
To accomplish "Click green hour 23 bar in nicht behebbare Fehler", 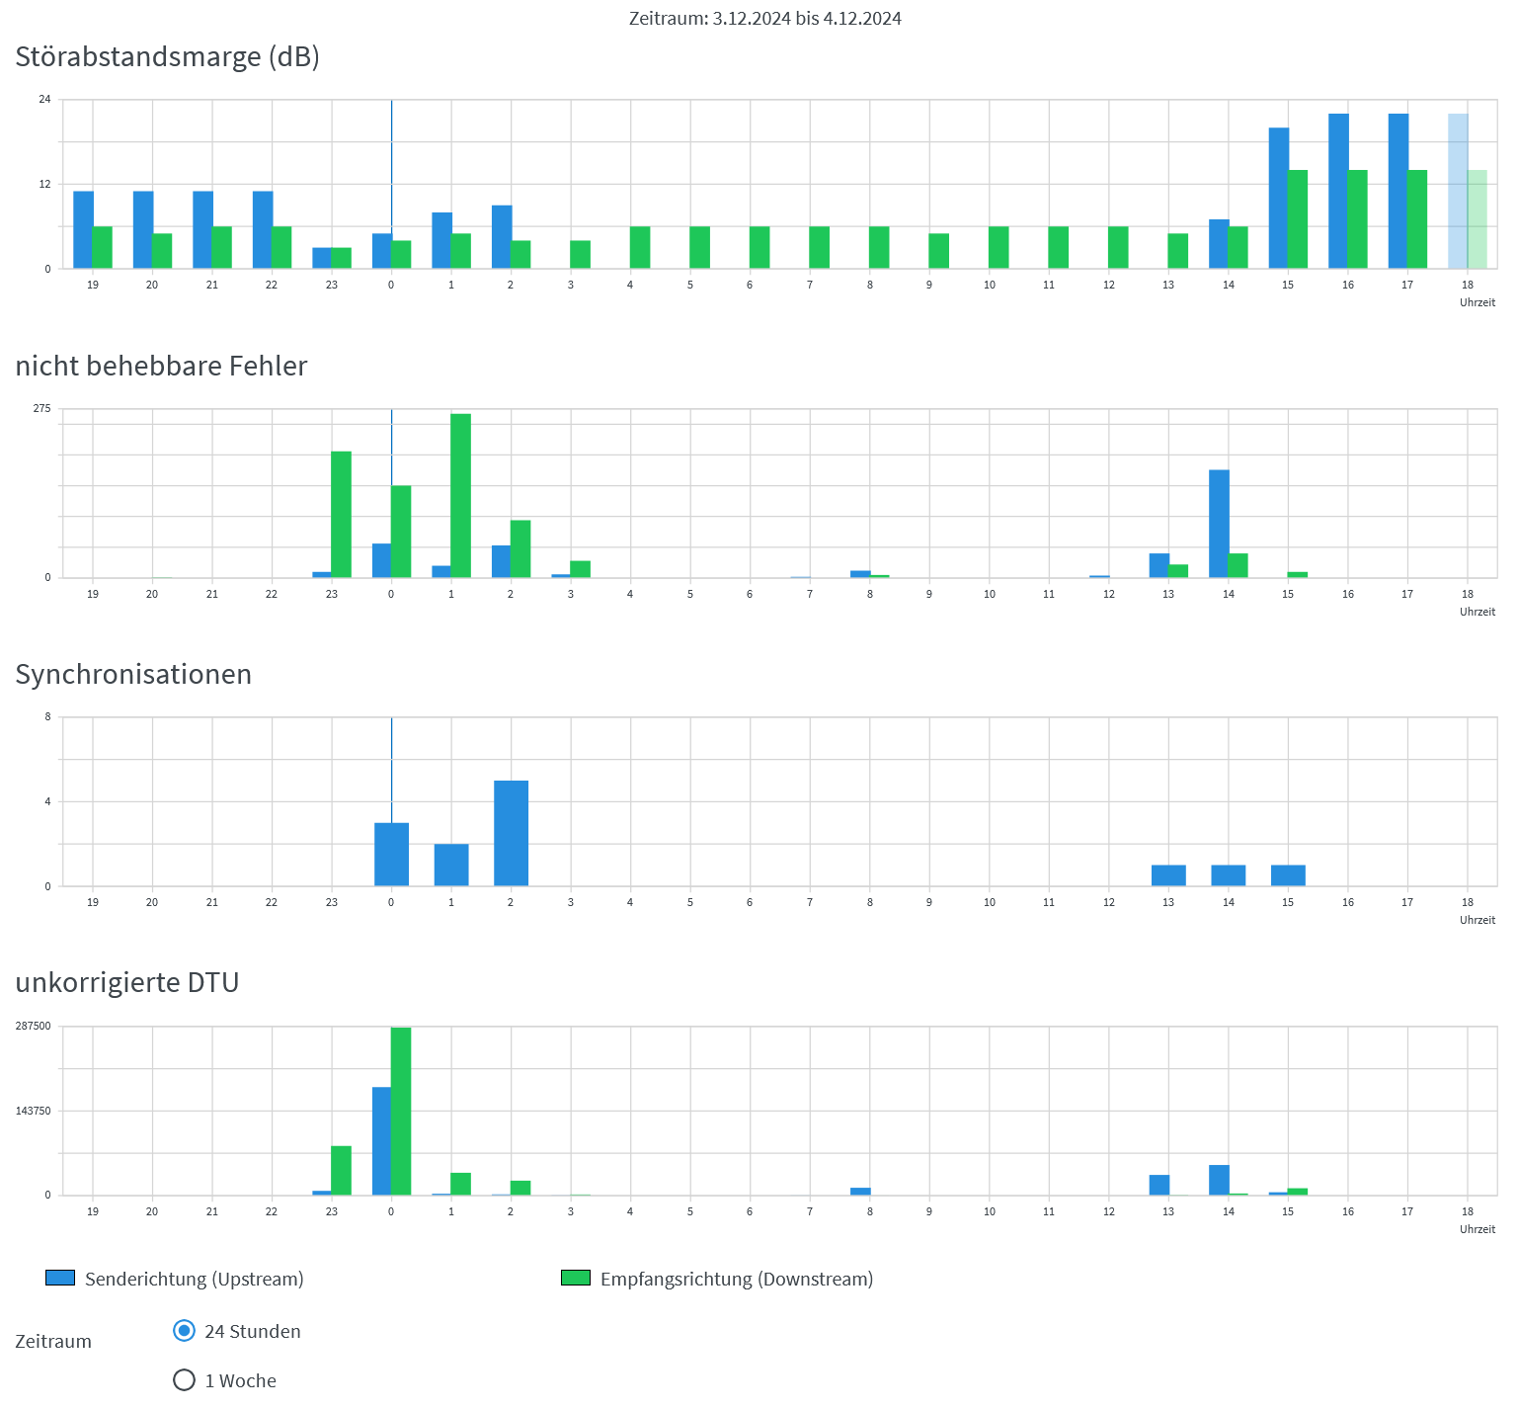I will pyautogui.click(x=341, y=514).
